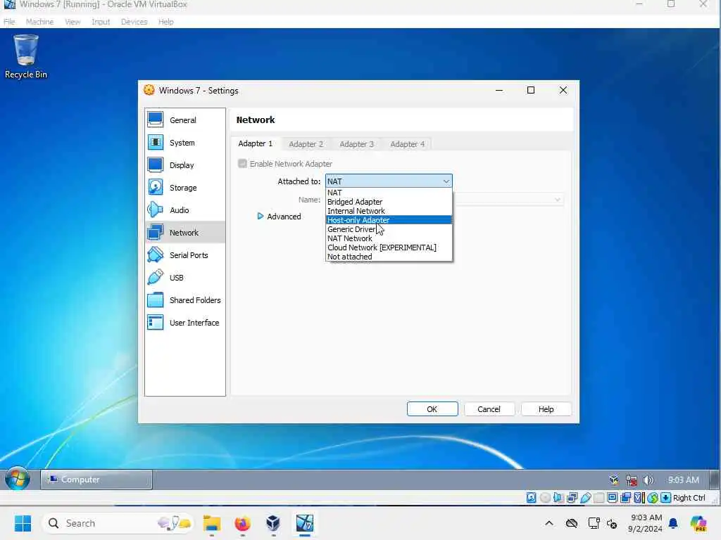Open USB settings category

(185, 277)
